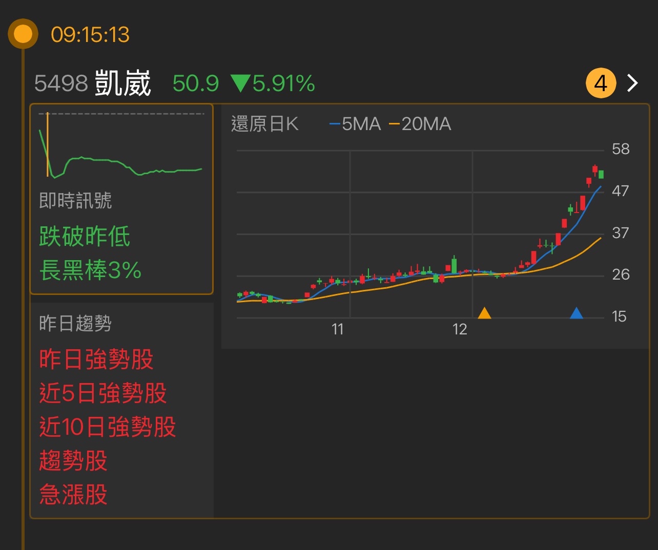658x550 pixels.
Task: Toggle the 還原日K chart mode
Action: [x=264, y=124]
